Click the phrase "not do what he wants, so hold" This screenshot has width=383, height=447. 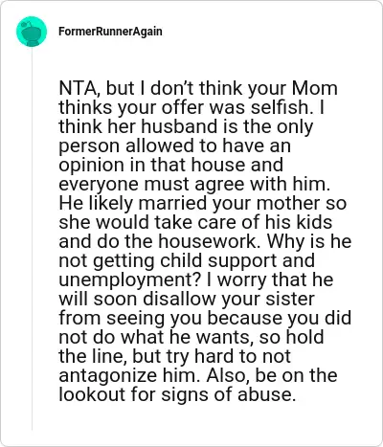click(191, 337)
